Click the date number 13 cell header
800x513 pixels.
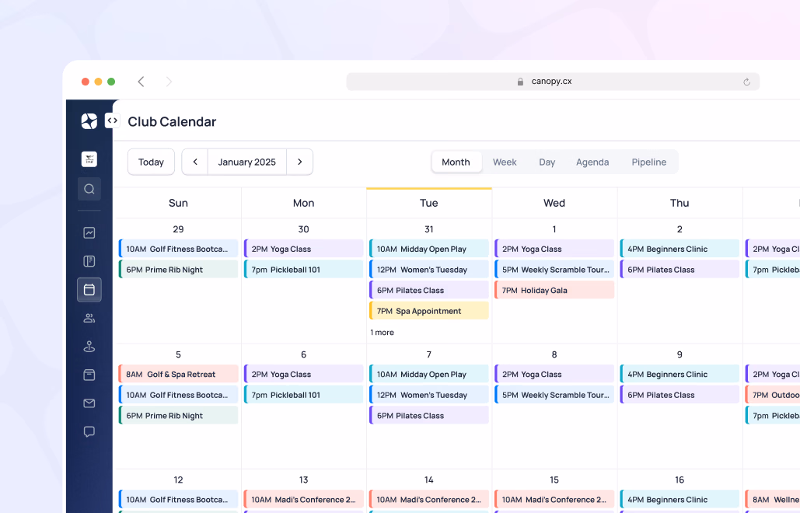tap(303, 480)
